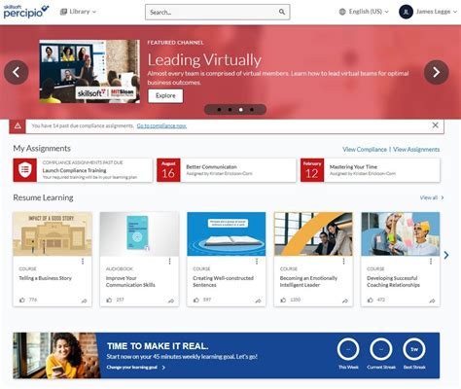Dismiss the past due compliance alert
Viewport: 461px width, 389px height.
click(436, 125)
